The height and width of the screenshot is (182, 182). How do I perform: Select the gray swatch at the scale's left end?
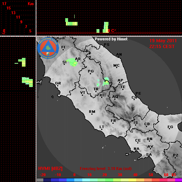40,180
